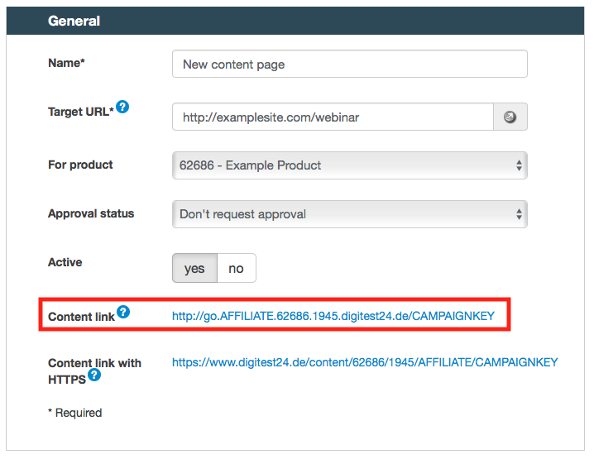This screenshot has width=594, height=459.
Task: Click the Content link with HTTPS label
Action: click(x=94, y=363)
